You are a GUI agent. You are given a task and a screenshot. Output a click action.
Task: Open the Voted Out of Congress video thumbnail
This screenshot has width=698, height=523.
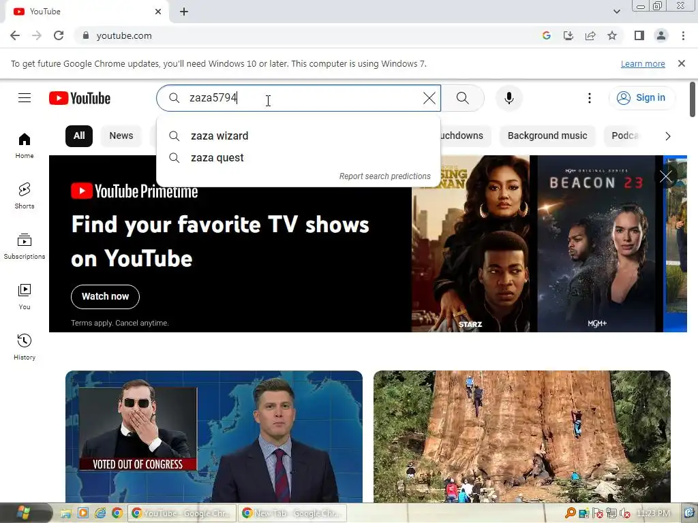tap(213, 437)
